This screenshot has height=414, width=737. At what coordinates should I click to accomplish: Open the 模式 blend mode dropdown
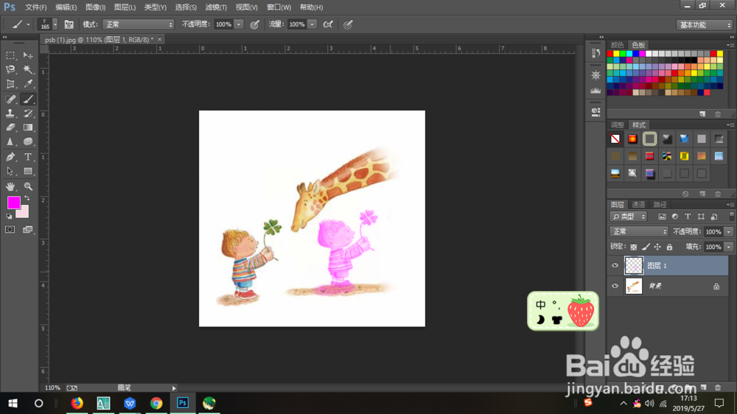[x=139, y=24]
